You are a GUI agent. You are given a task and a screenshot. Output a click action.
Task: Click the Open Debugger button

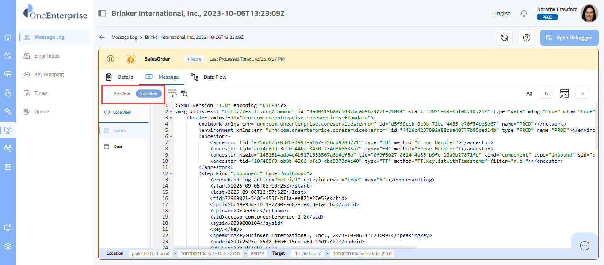[569, 38]
